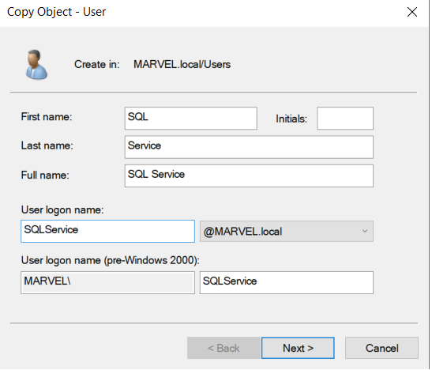This screenshot has width=432, height=370.
Task: Open the @MARVEL.local domain suffix dropdown
Action: [x=286, y=231]
